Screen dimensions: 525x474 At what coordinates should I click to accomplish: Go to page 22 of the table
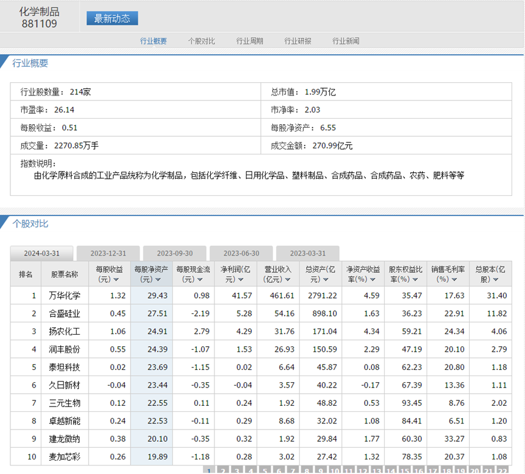[503, 470]
